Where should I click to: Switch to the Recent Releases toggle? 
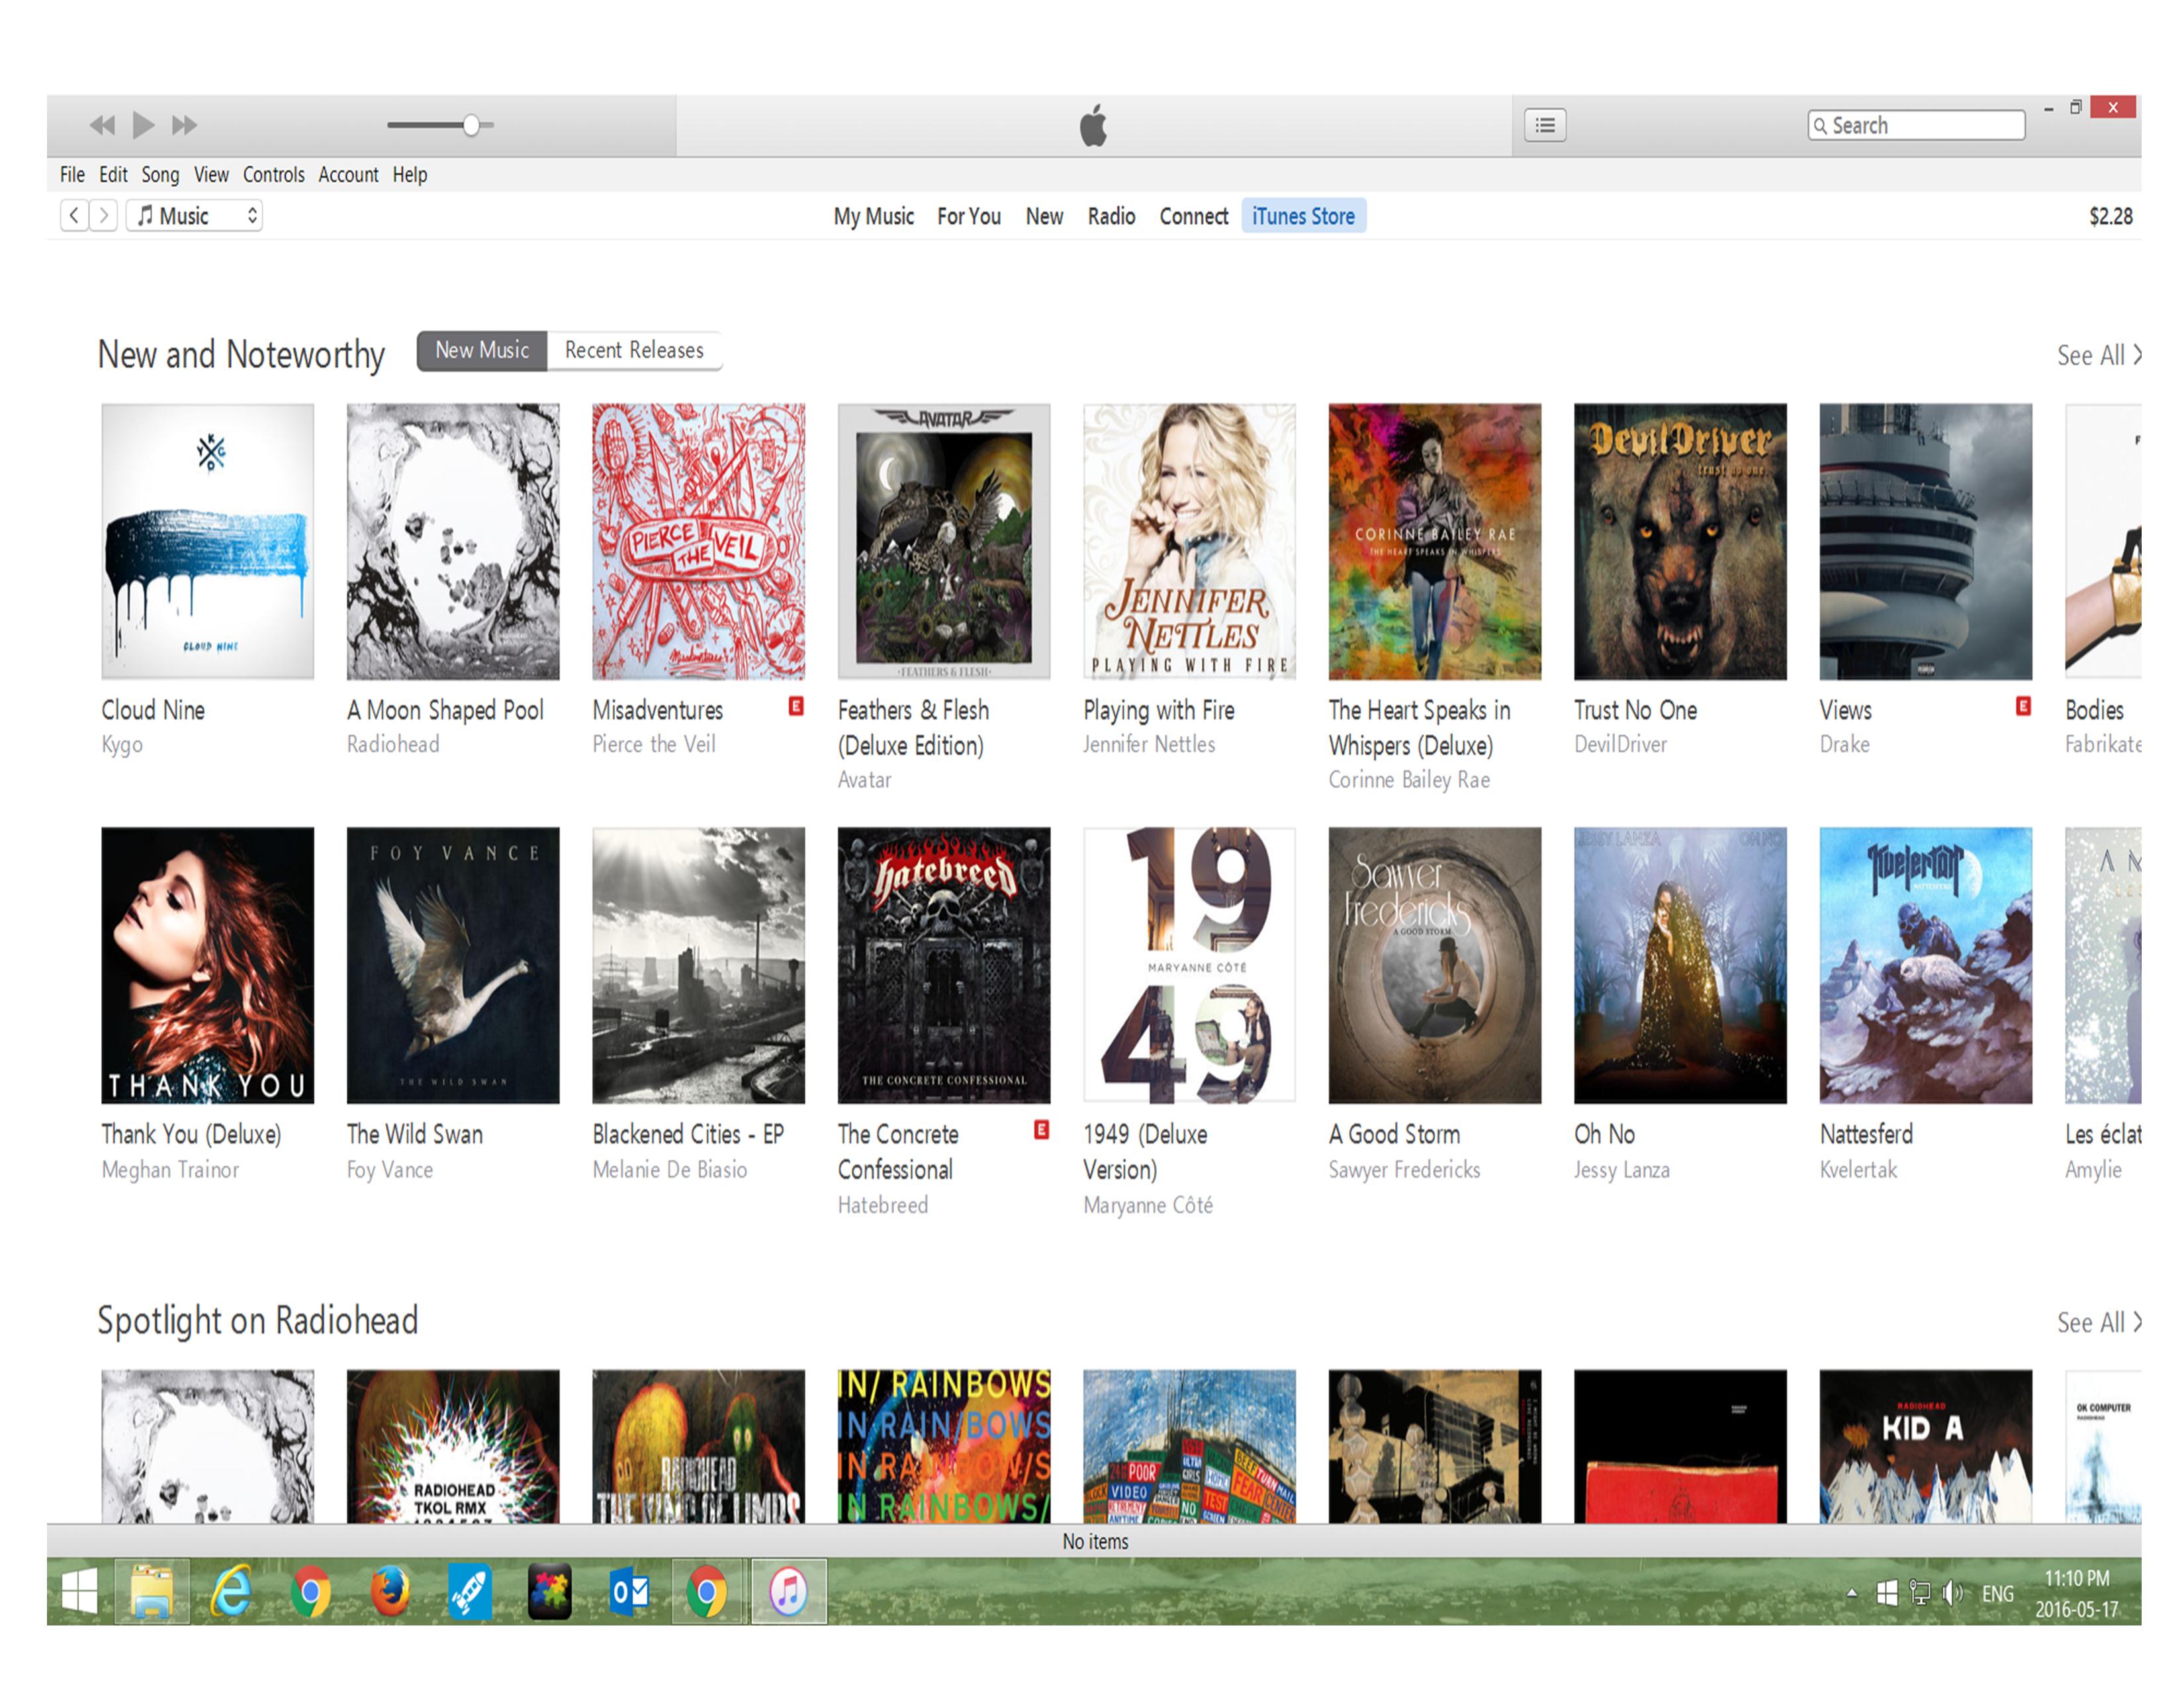[634, 351]
